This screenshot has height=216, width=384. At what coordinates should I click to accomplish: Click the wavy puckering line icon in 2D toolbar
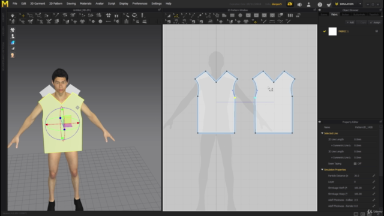(280, 22)
